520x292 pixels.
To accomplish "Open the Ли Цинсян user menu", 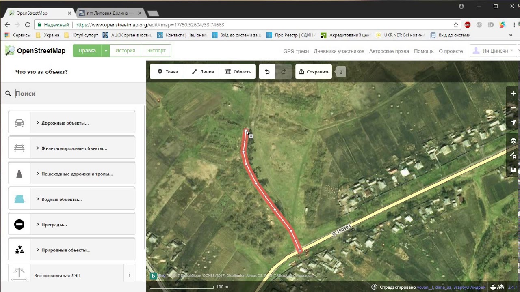I will tap(493, 51).
